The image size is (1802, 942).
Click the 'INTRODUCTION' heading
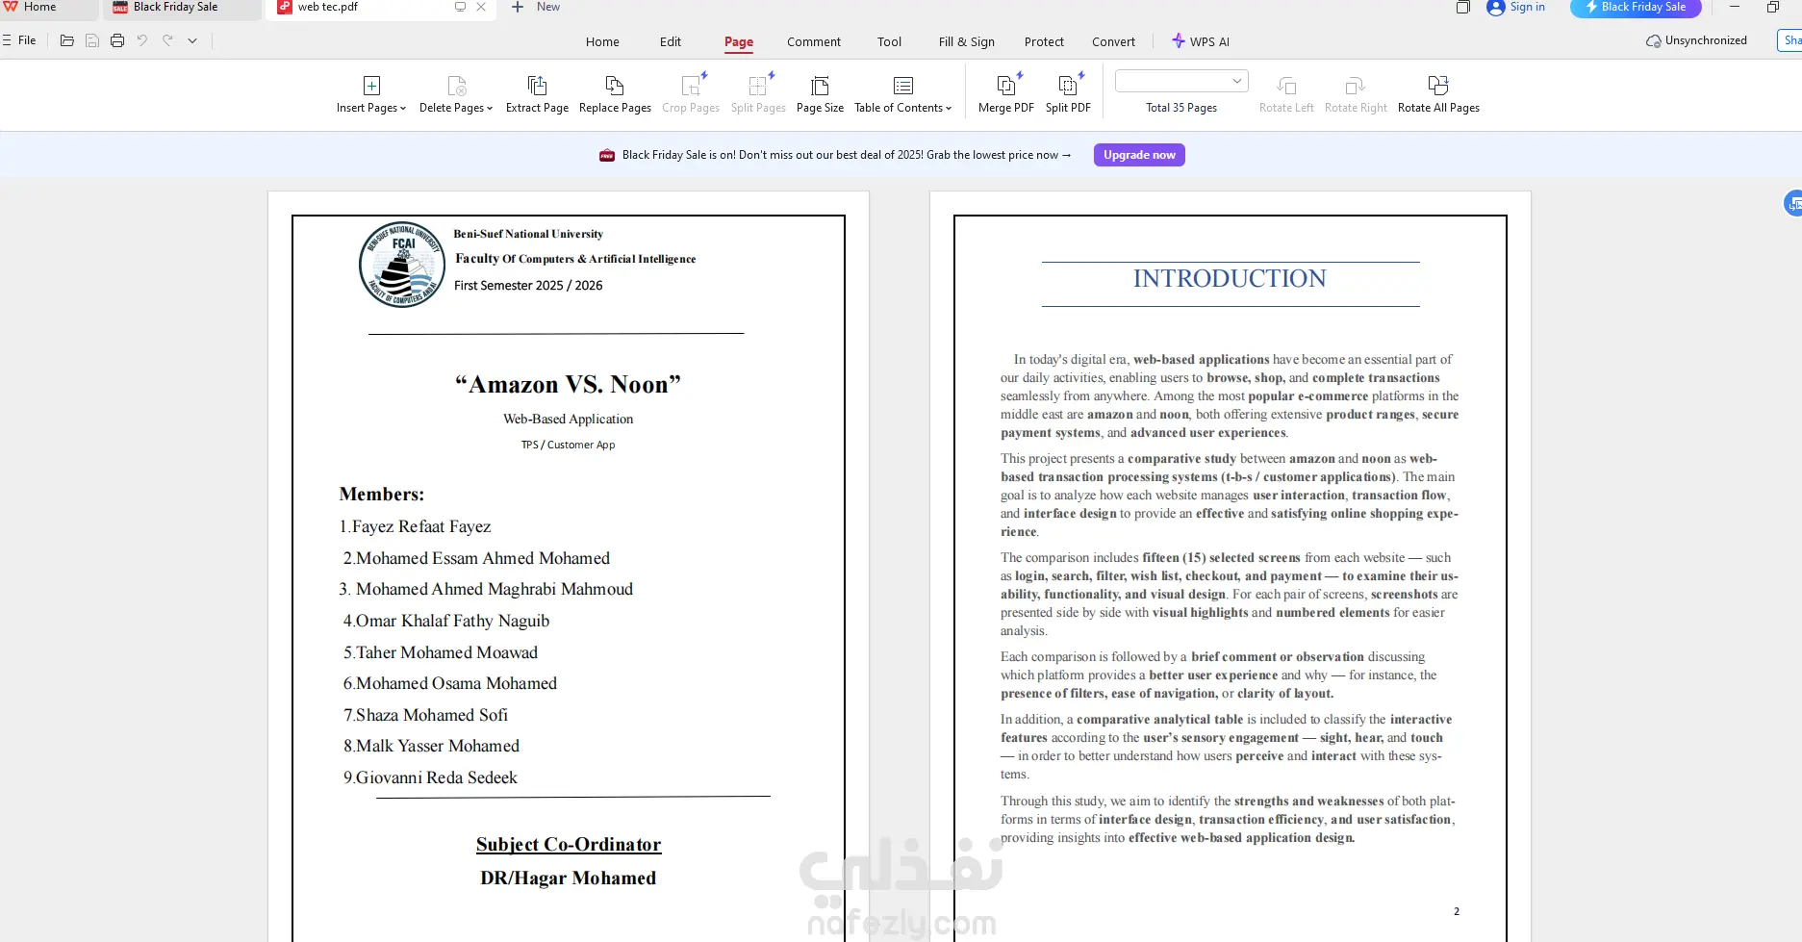pyautogui.click(x=1230, y=279)
